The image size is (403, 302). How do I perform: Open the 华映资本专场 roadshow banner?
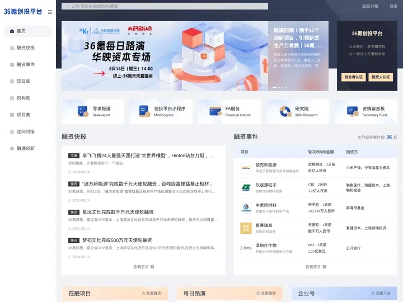[x=165, y=56]
